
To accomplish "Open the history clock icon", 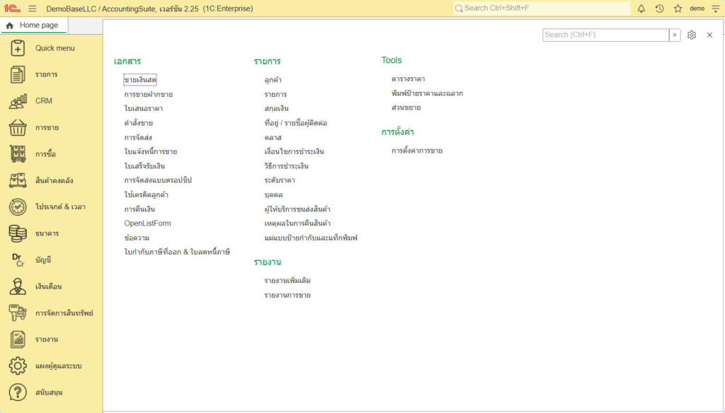I will tap(660, 8).
